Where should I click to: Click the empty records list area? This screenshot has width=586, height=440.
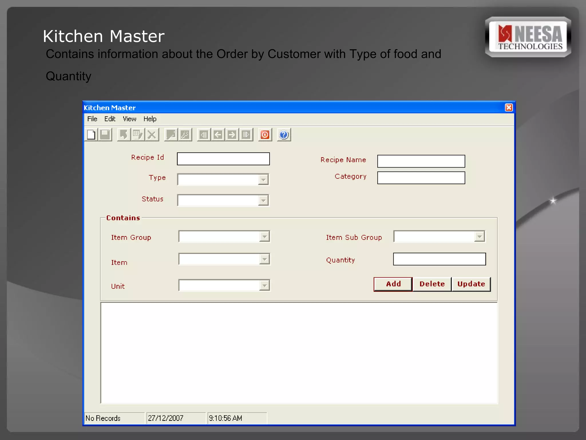299,353
